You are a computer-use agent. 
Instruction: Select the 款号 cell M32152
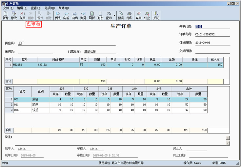pyautogui.click(x=25, y=65)
